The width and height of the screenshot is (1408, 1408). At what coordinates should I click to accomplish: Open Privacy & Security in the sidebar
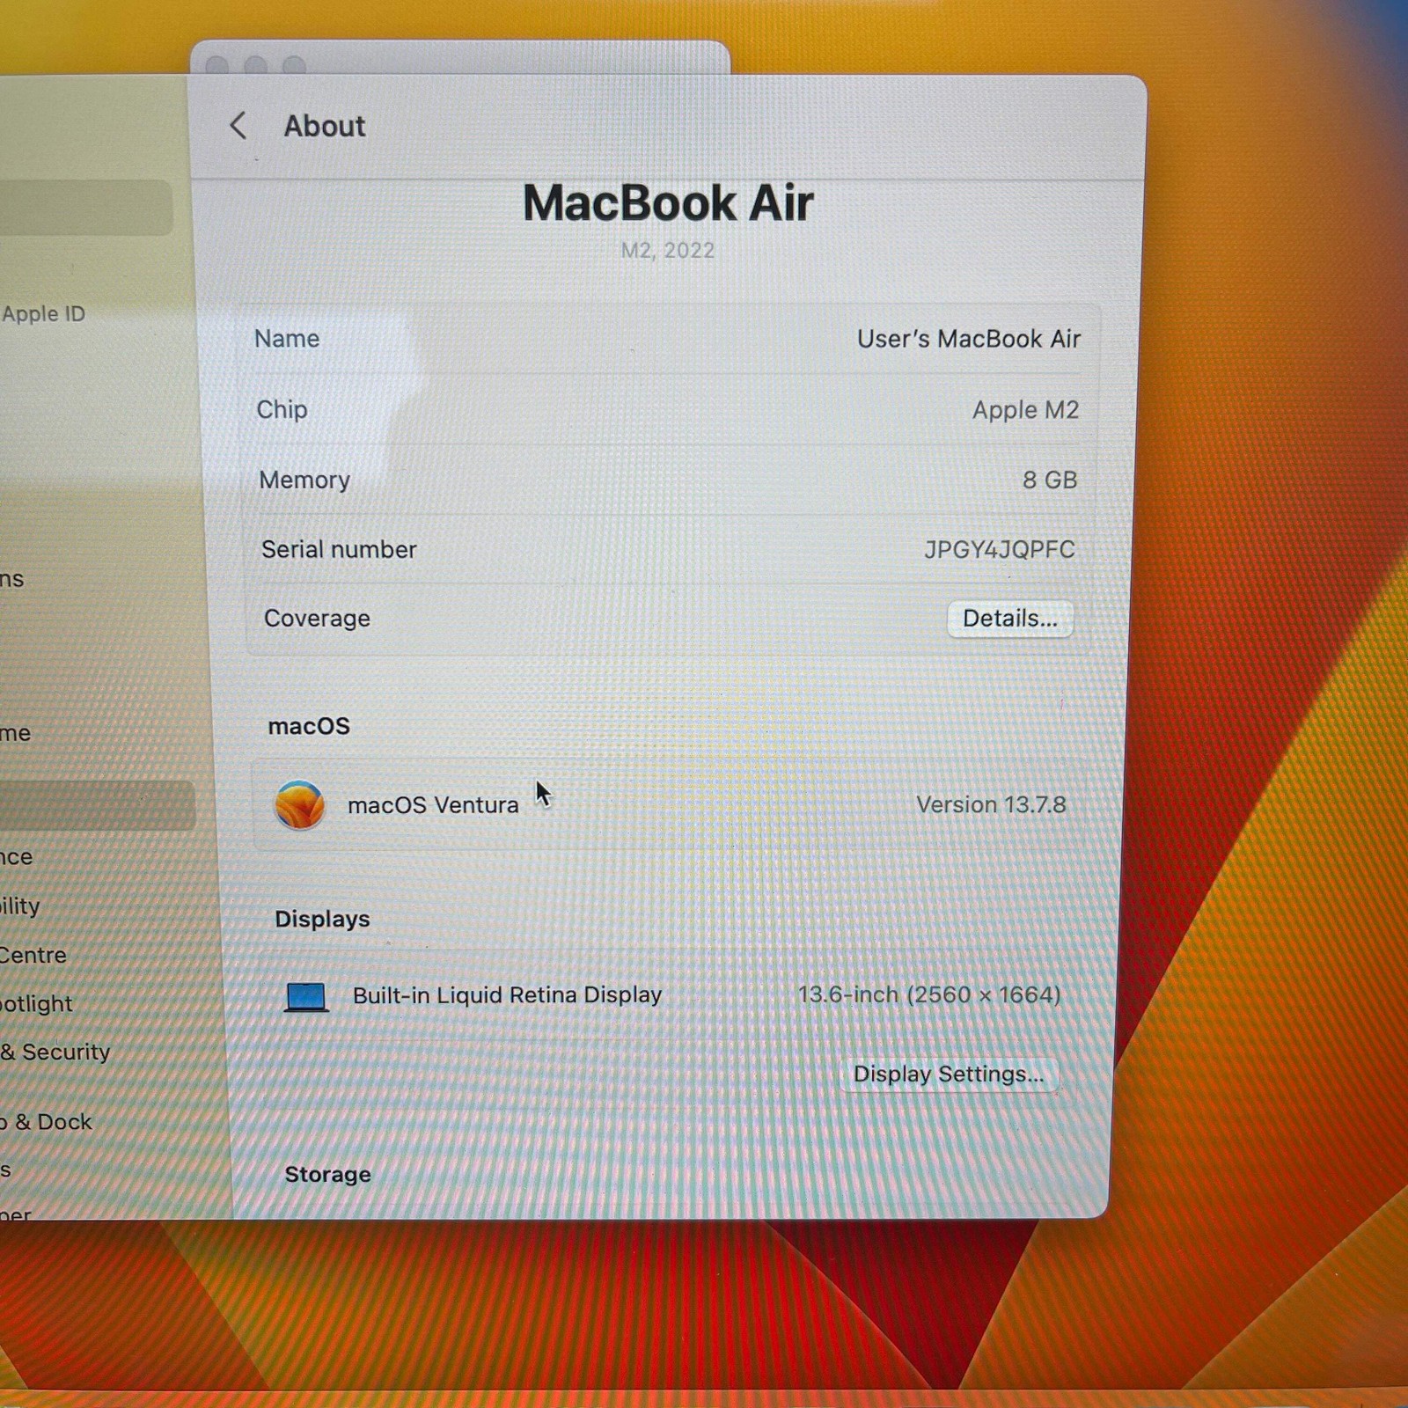click(x=55, y=1052)
